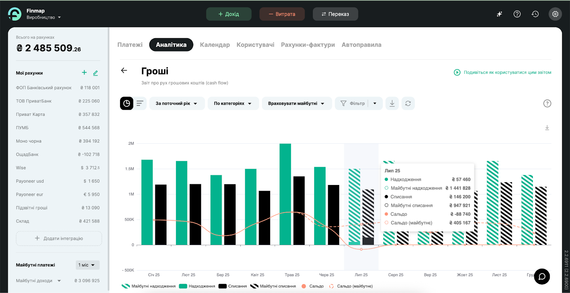This screenshot has width=570, height=293.
Task: Click the ₴ 3 096 925 future income amount
Action: (x=87, y=281)
